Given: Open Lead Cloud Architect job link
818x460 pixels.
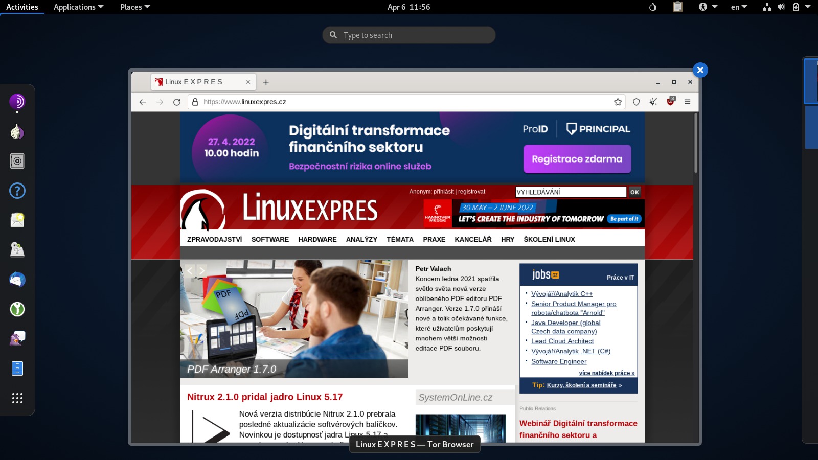Looking at the screenshot, I should 562,341.
